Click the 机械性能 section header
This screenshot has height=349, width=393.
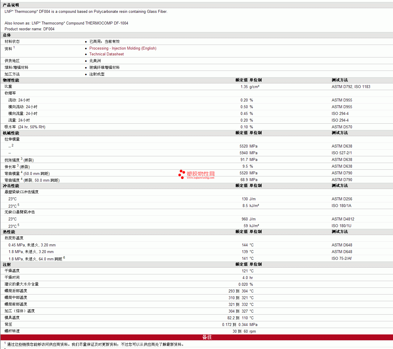pos(11,133)
